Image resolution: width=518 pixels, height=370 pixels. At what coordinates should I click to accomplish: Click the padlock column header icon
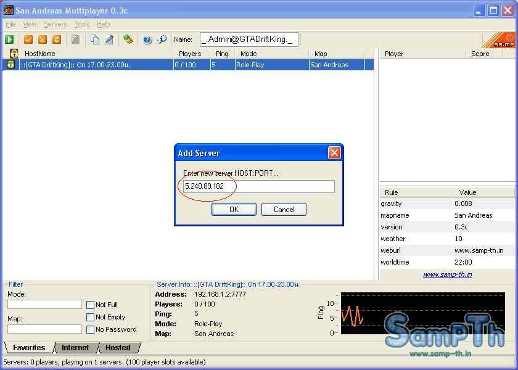pos(14,54)
